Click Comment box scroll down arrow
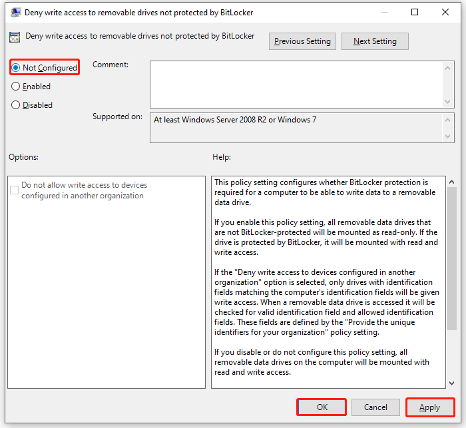Screen dimensions: 466x428 coord(447,102)
